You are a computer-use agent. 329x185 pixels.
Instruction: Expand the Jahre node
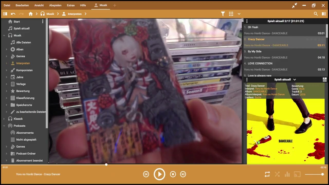[x=6, y=77]
